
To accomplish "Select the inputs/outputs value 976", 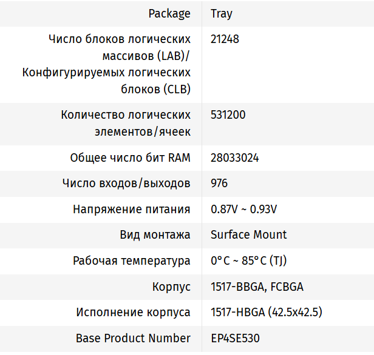I will [x=219, y=184].
